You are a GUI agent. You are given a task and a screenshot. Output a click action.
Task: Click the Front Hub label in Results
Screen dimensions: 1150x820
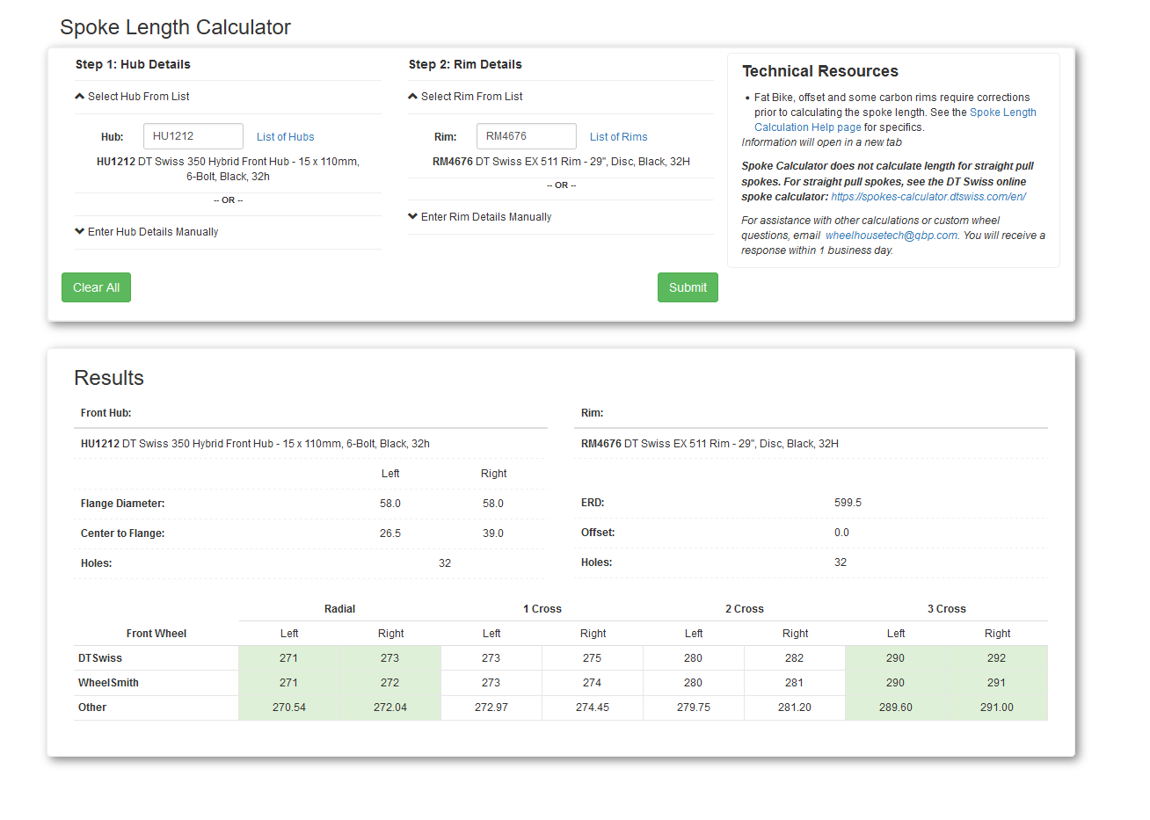click(106, 413)
